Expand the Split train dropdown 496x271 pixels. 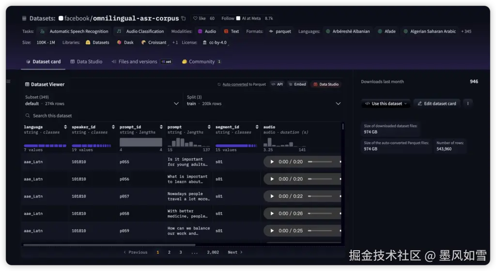coord(263,101)
